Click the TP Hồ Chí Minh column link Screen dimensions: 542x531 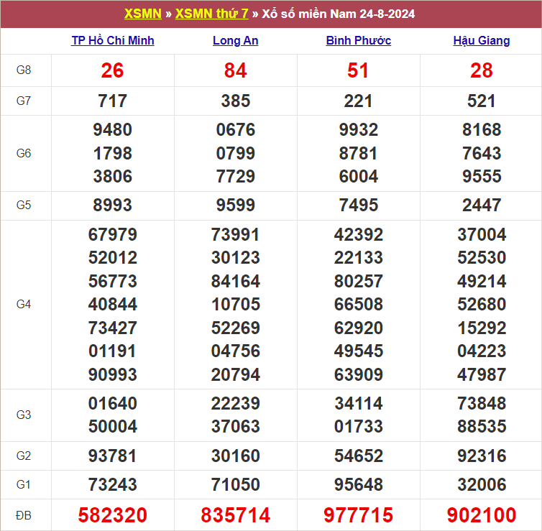(x=113, y=40)
